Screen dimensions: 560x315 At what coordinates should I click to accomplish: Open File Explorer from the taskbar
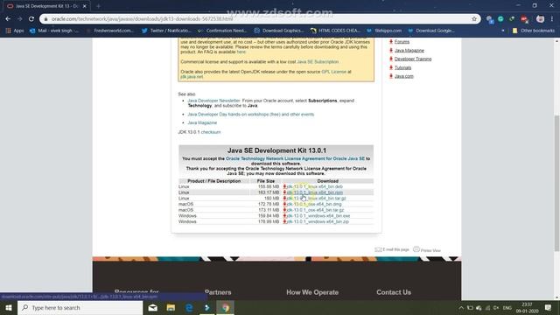pos(171,307)
